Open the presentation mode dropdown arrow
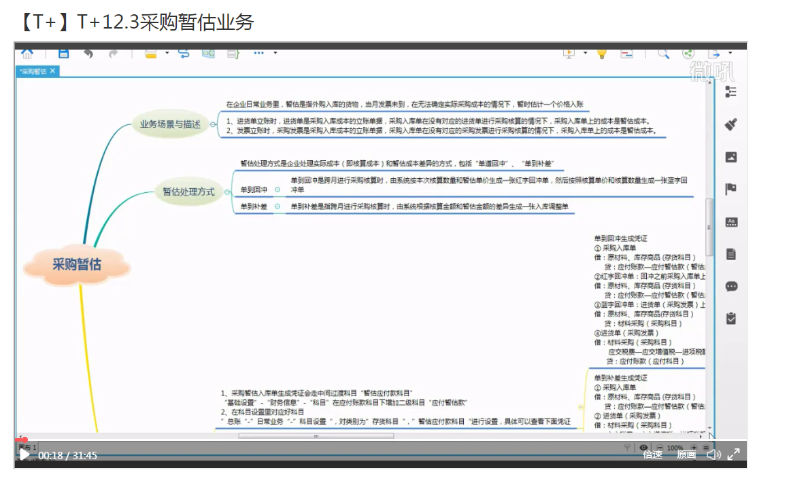 coord(585,53)
